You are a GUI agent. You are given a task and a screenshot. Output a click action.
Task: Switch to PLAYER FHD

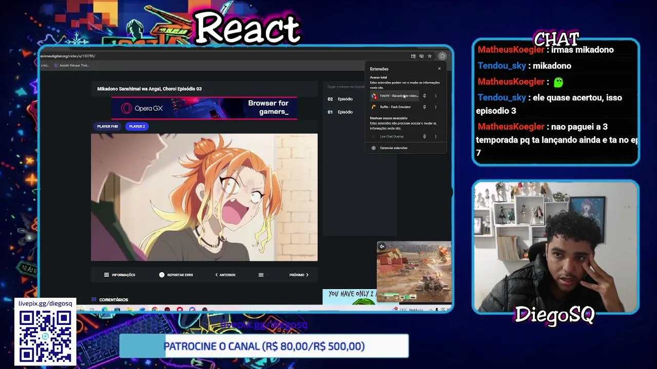pyautogui.click(x=108, y=126)
